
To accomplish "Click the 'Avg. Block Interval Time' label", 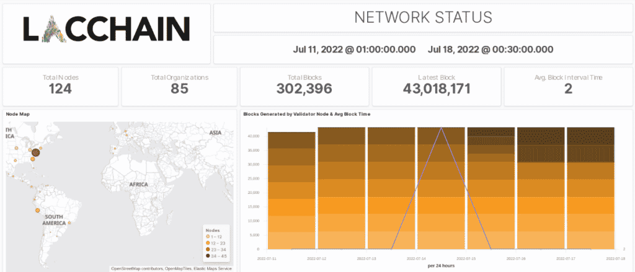I will [x=568, y=77].
